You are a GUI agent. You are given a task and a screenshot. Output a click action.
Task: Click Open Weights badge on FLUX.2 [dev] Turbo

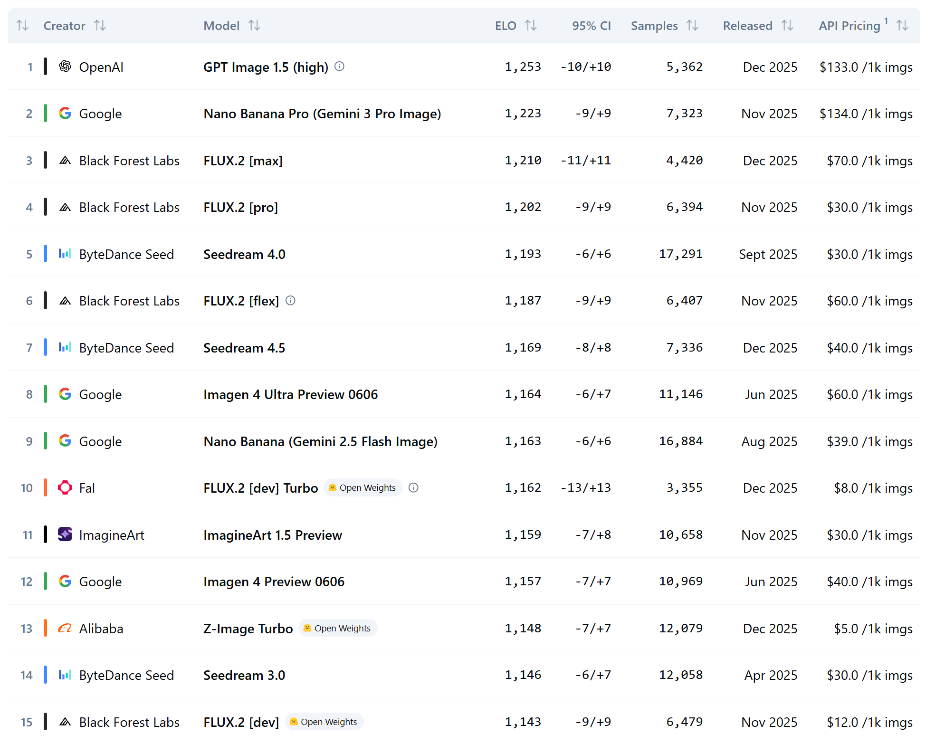tap(363, 488)
